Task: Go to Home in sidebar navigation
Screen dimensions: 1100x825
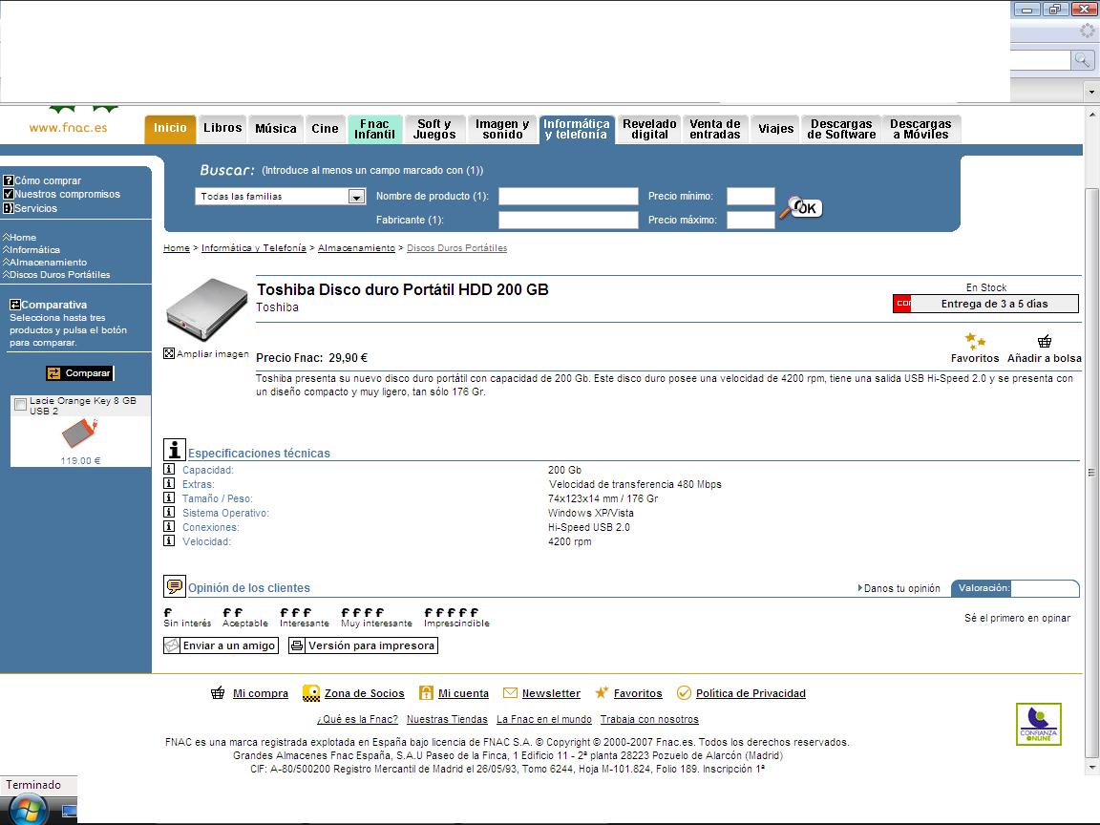Action: [23, 237]
